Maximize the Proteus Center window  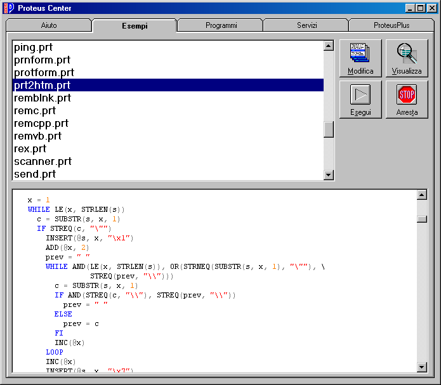click(x=421, y=8)
